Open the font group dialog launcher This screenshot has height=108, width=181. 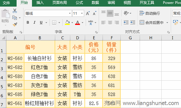point(97,32)
